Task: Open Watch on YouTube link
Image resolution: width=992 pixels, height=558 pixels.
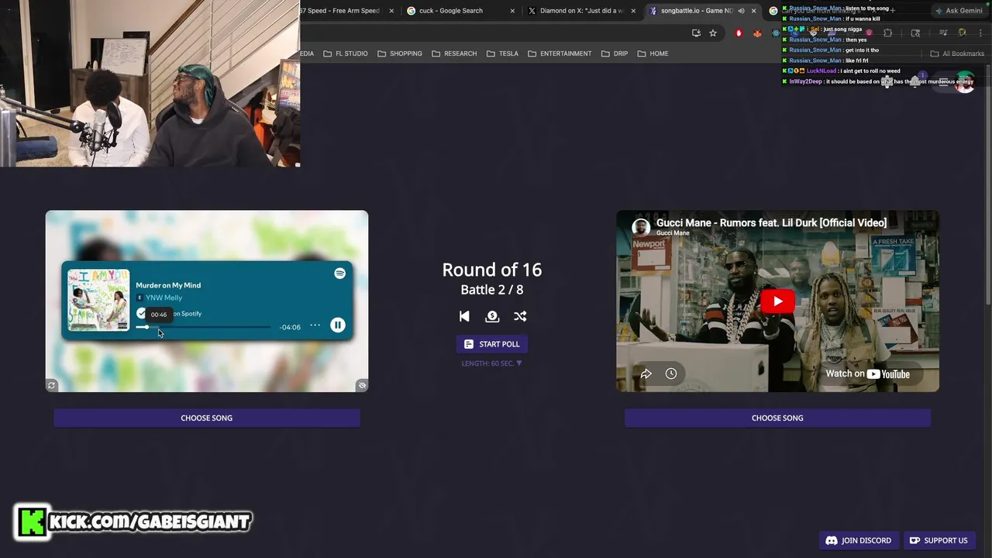Action: (x=867, y=374)
